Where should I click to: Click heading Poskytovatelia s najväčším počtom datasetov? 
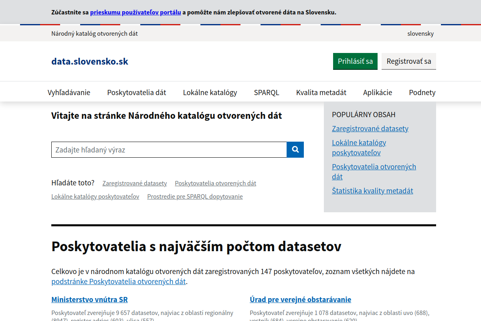[196, 246]
